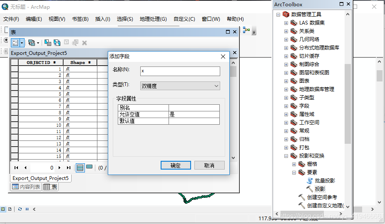This screenshot has width=385, height=224.
Task: Select the 投影 tool in ArcToolbox
Action: click(320, 189)
